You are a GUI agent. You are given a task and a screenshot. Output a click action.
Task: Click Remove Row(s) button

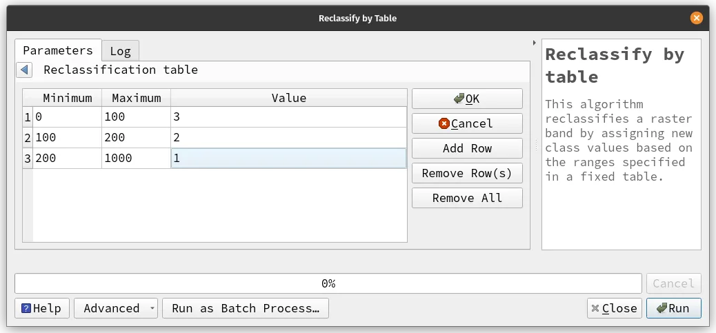(467, 173)
